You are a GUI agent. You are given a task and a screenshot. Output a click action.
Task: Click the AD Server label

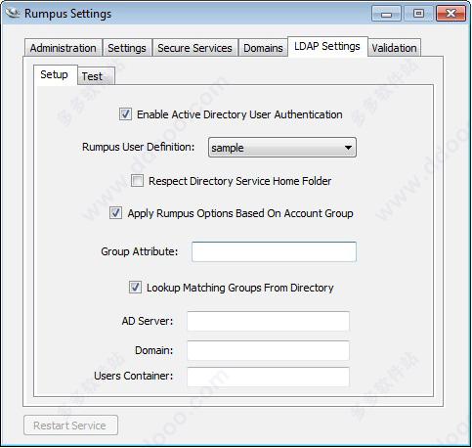point(148,321)
